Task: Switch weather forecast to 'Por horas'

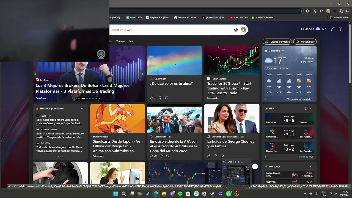Action: [271, 68]
